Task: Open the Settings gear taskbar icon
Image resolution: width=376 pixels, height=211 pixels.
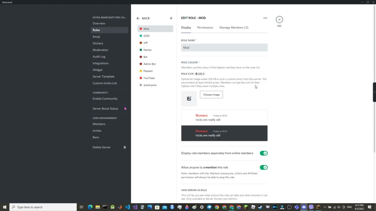Action: [202, 207]
